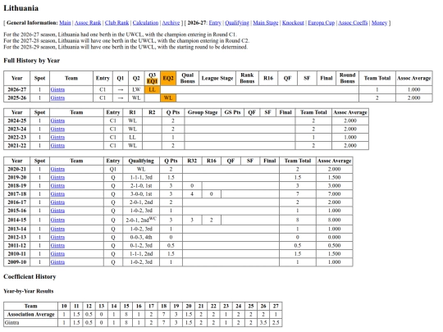Click the Q3 EQ1 column header
The image size is (443, 332).
pos(153,78)
